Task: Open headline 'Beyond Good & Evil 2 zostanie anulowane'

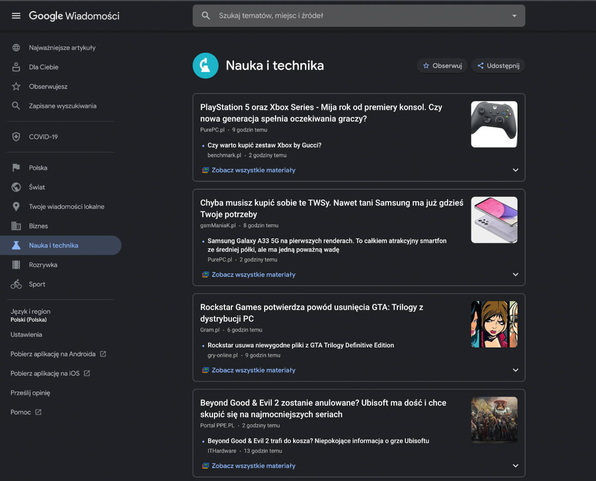Action: [x=323, y=409]
